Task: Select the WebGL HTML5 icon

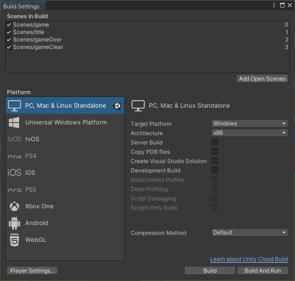Action: pos(14,240)
